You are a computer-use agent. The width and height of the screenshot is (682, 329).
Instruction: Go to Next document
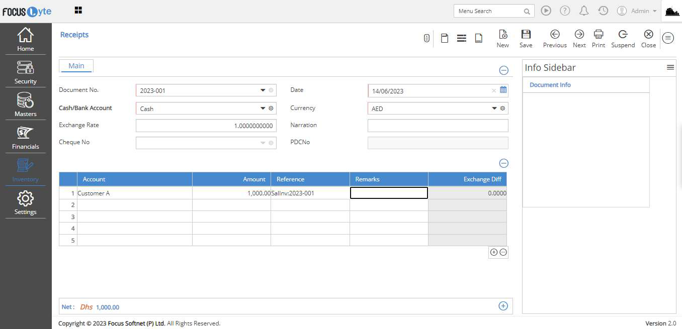(579, 38)
